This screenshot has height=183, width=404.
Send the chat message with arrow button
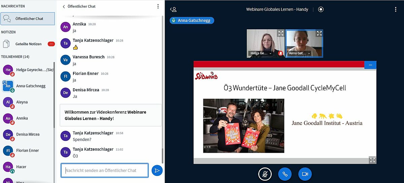click(157, 171)
